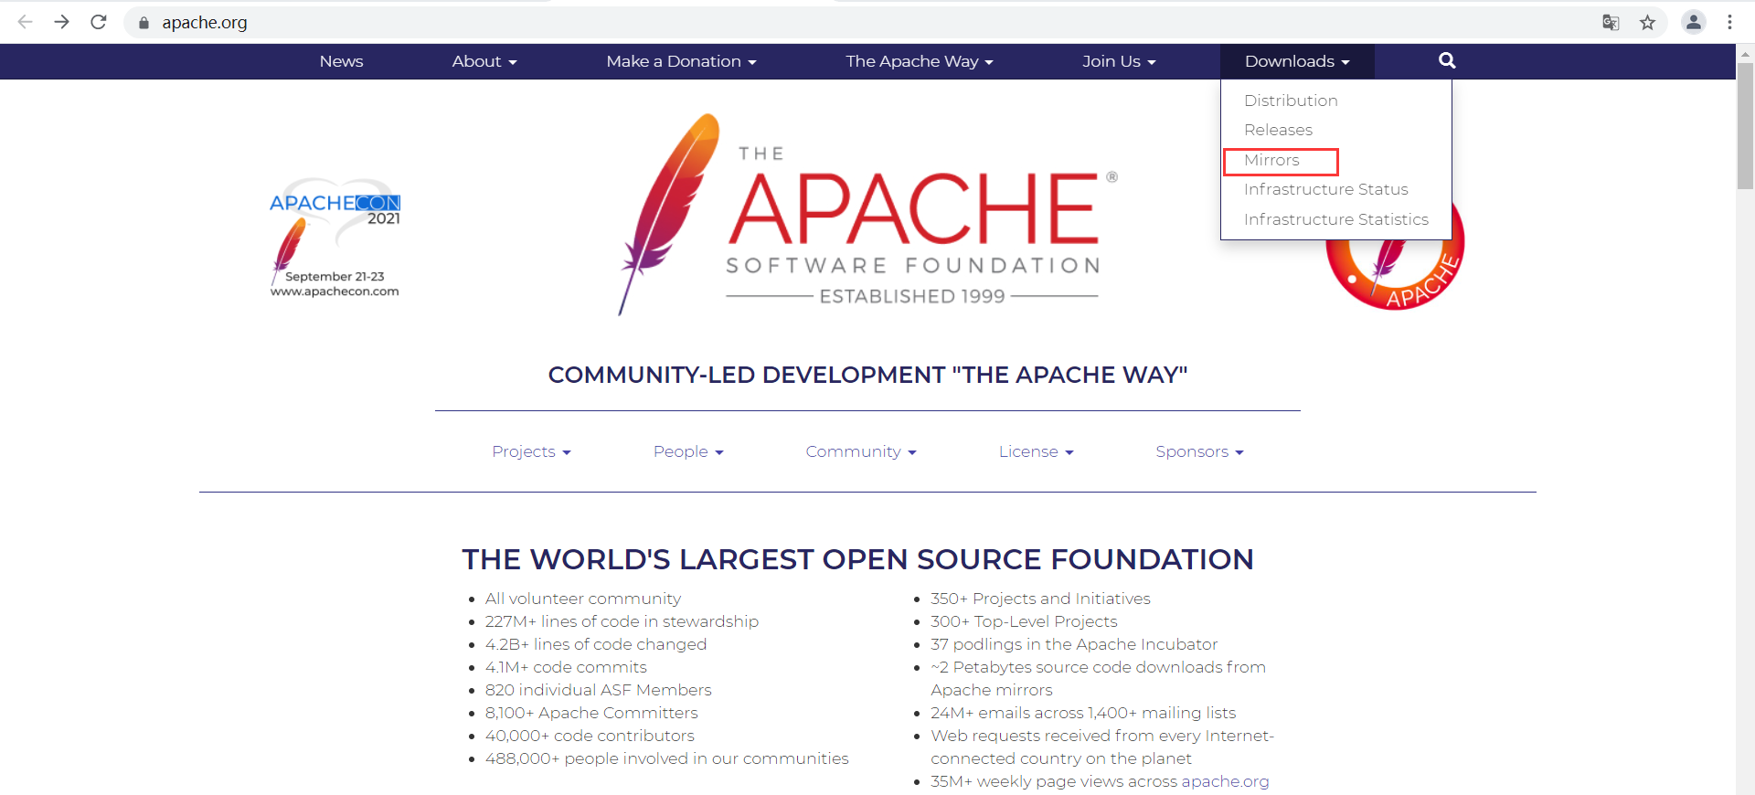Open the translate page icon
Image resolution: width=1755 pixels, height=795 pixels.
click(x=1611, y=23)
